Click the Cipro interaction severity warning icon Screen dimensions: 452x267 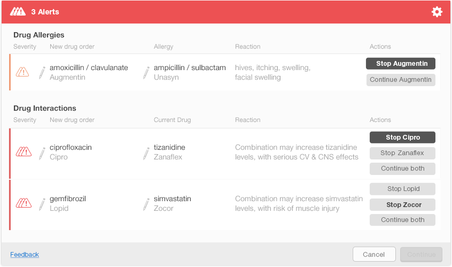pyautogui.click(x=24, y=151)
